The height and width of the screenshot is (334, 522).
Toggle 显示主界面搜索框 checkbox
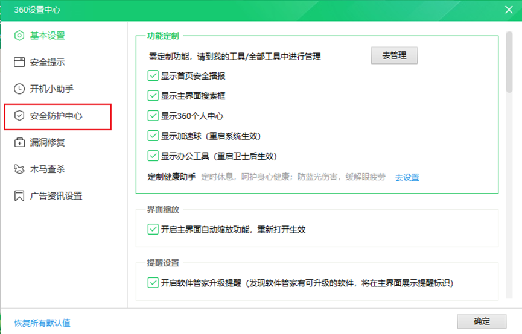click(153, 96)
